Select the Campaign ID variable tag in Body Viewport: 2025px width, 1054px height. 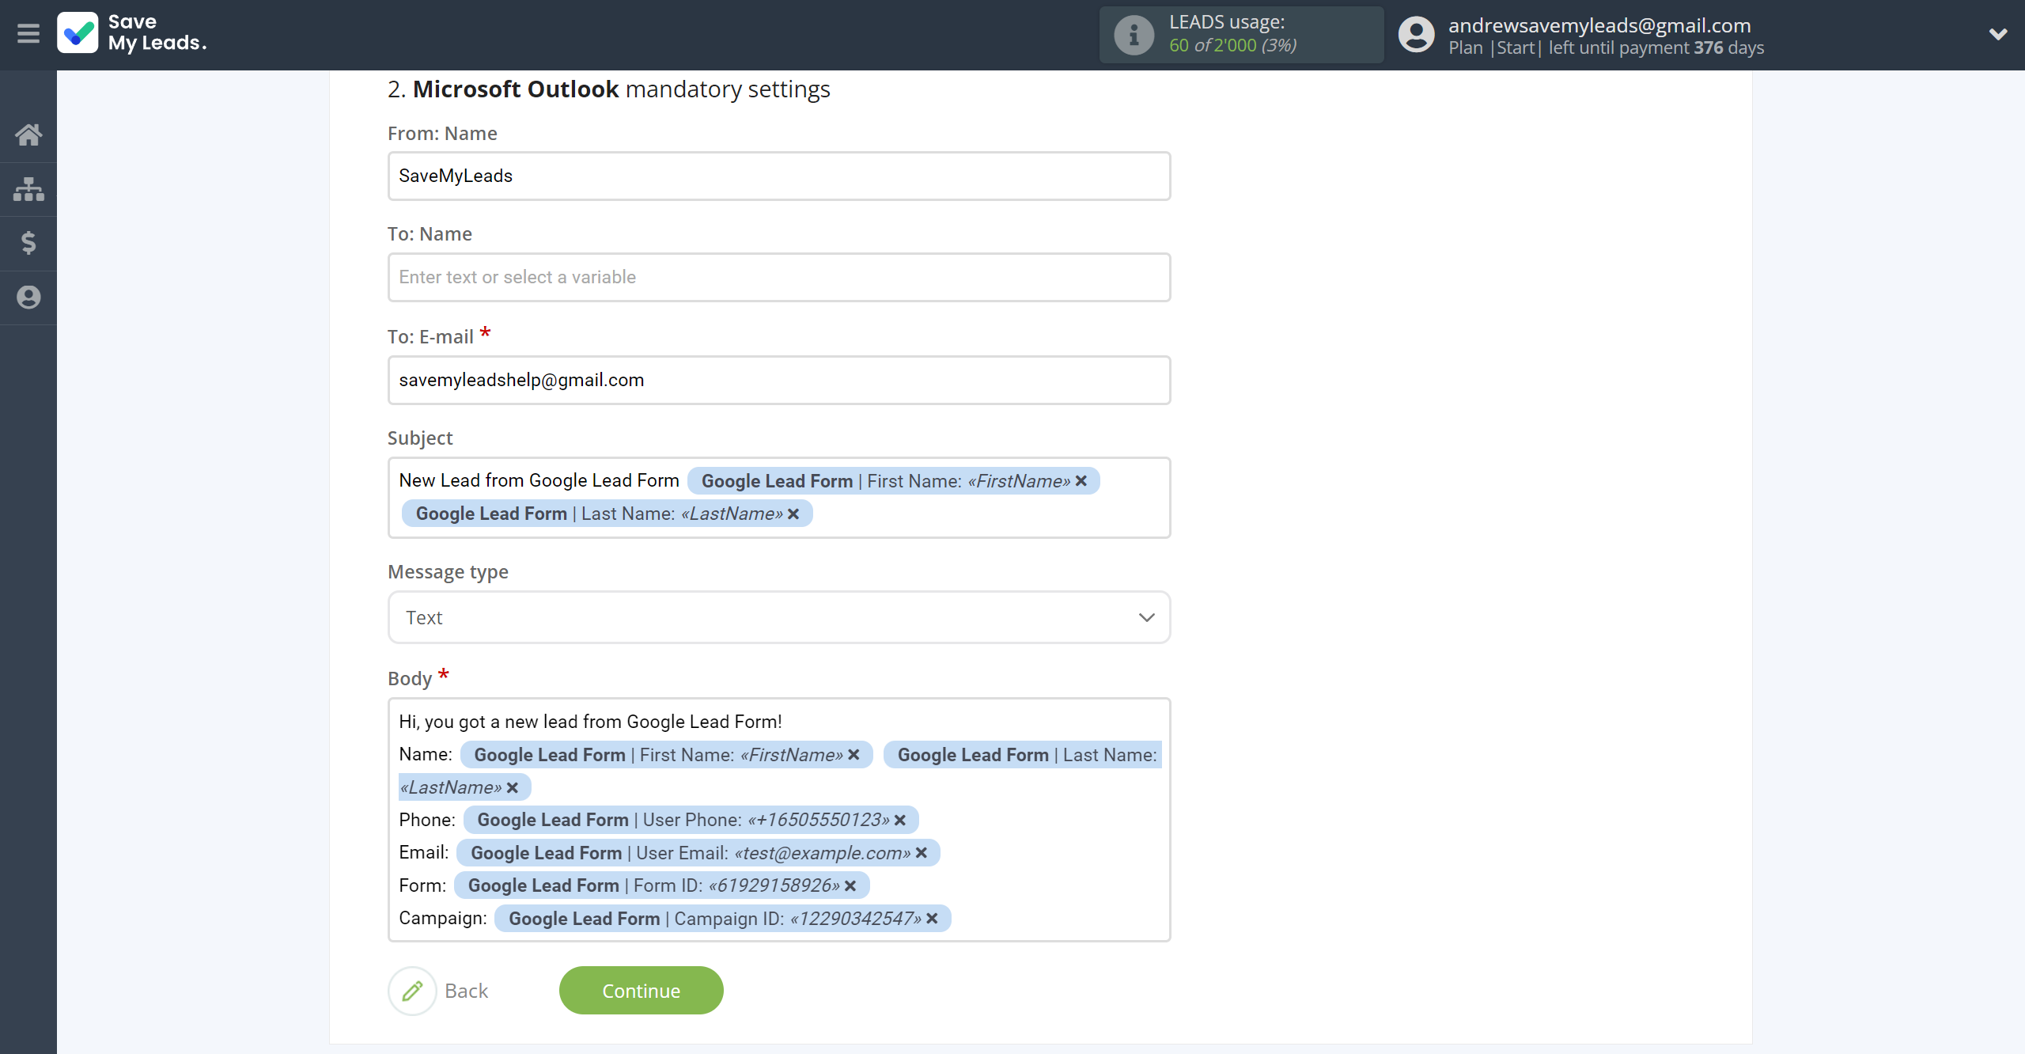(x=722, y=918)
